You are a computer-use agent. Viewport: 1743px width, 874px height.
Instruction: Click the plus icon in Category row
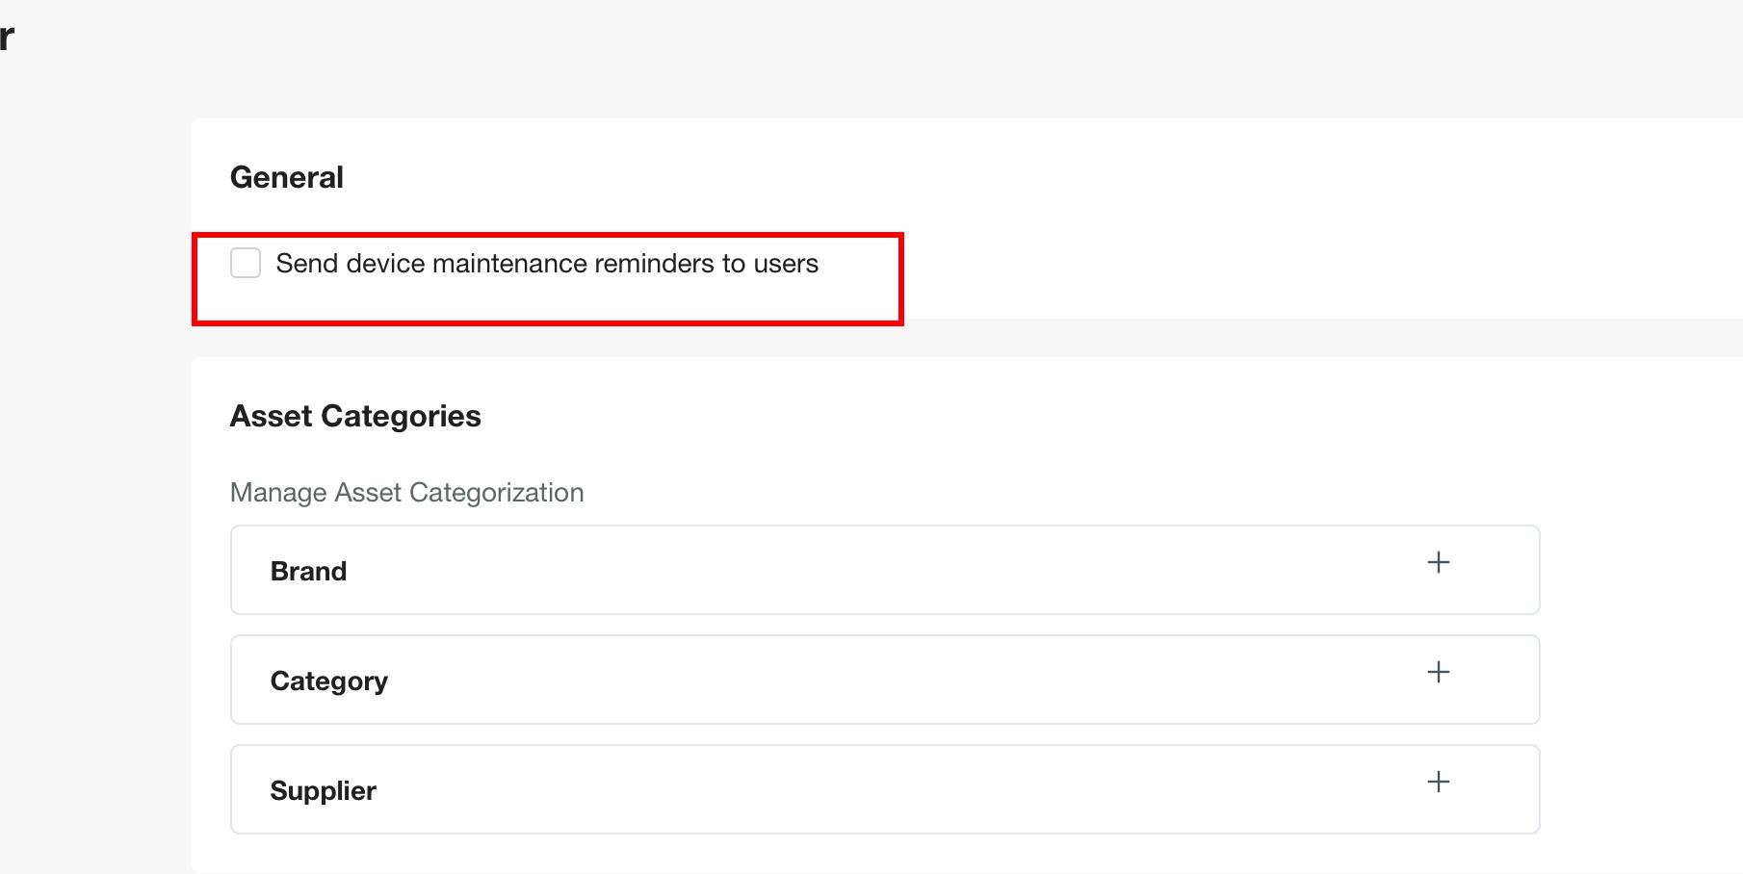pyautogui.click(x=1438, y=672)
